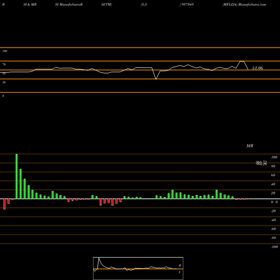Click the RSI line dip near the 30 level

pyautogui.click(x=156, y=79)
